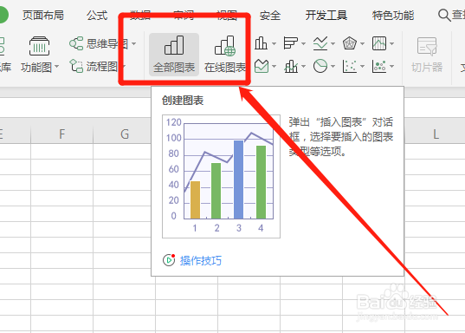Click the 切片器 label
465x333 pixels.
click(427, 67)
